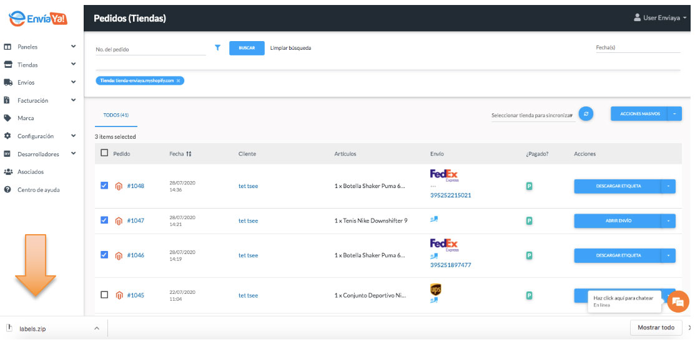The image size is (695, 340).
Task: Click the FedEx logo on order #1046
Action: coord(444,245)
